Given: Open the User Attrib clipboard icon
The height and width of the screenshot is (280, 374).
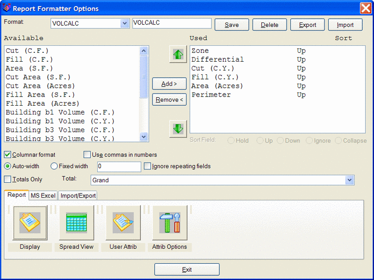Looking at the screenshot, I should tap(123, 223).
